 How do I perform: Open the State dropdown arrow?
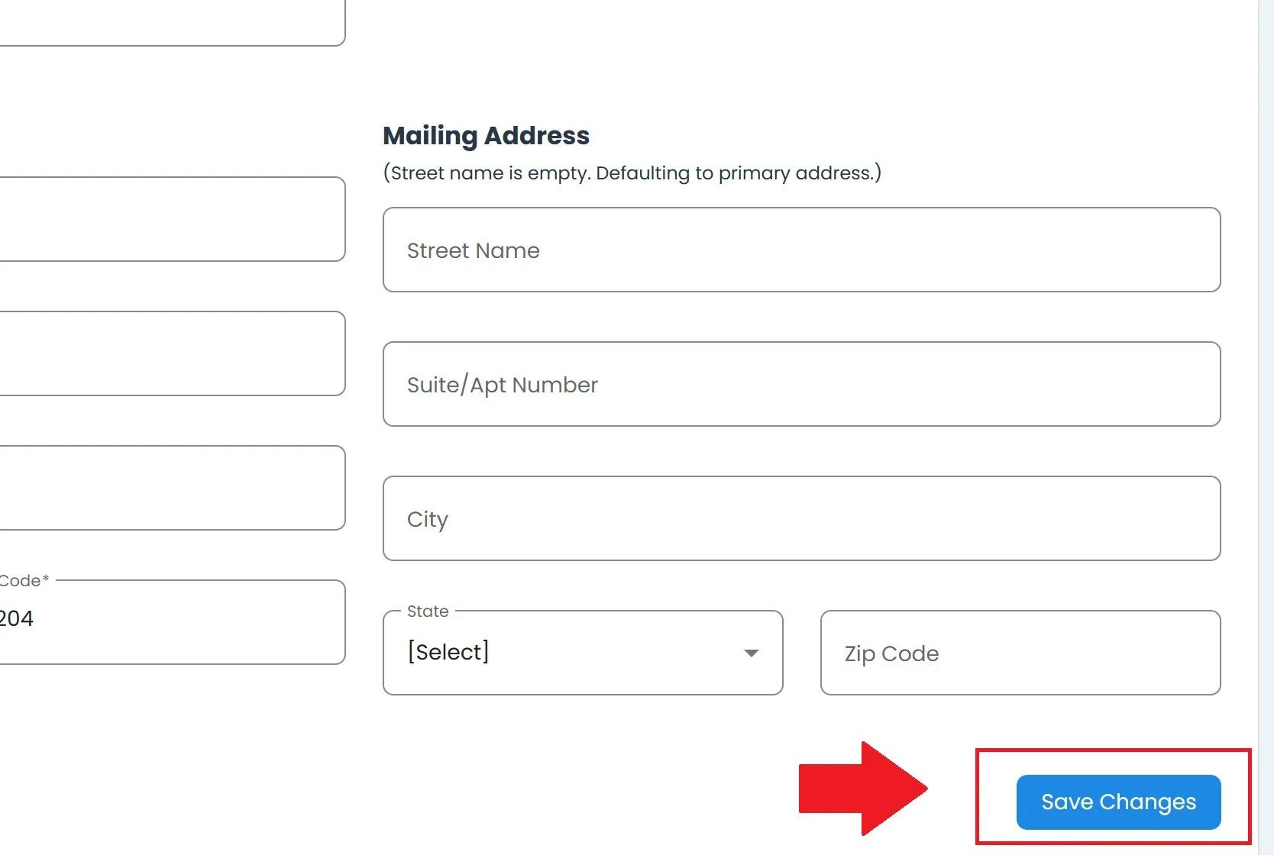pos(752,653)
